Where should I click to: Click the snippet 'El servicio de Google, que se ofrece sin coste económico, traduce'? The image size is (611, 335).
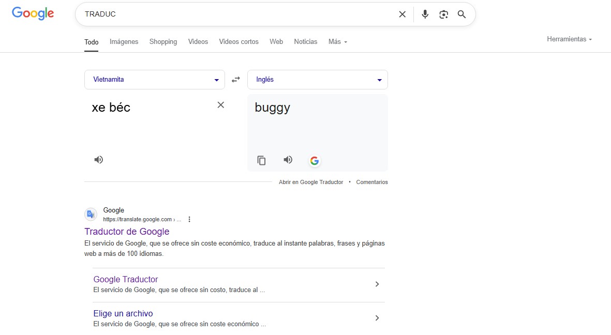pos(234,248)
